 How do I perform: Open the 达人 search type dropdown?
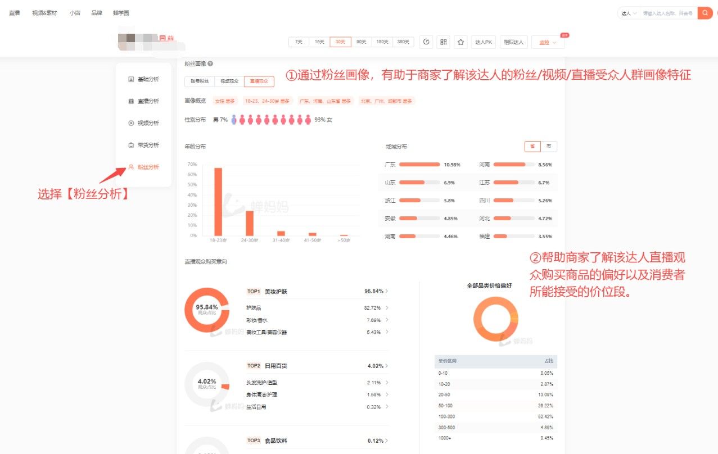pyautogui.click(x=629, y=13)
